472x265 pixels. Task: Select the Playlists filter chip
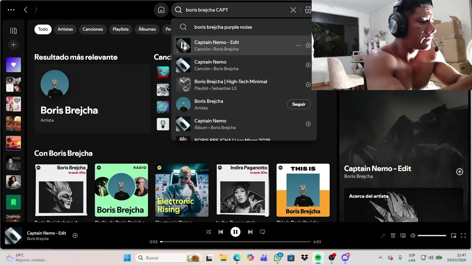pyautogui.click(x=121, y=29)
